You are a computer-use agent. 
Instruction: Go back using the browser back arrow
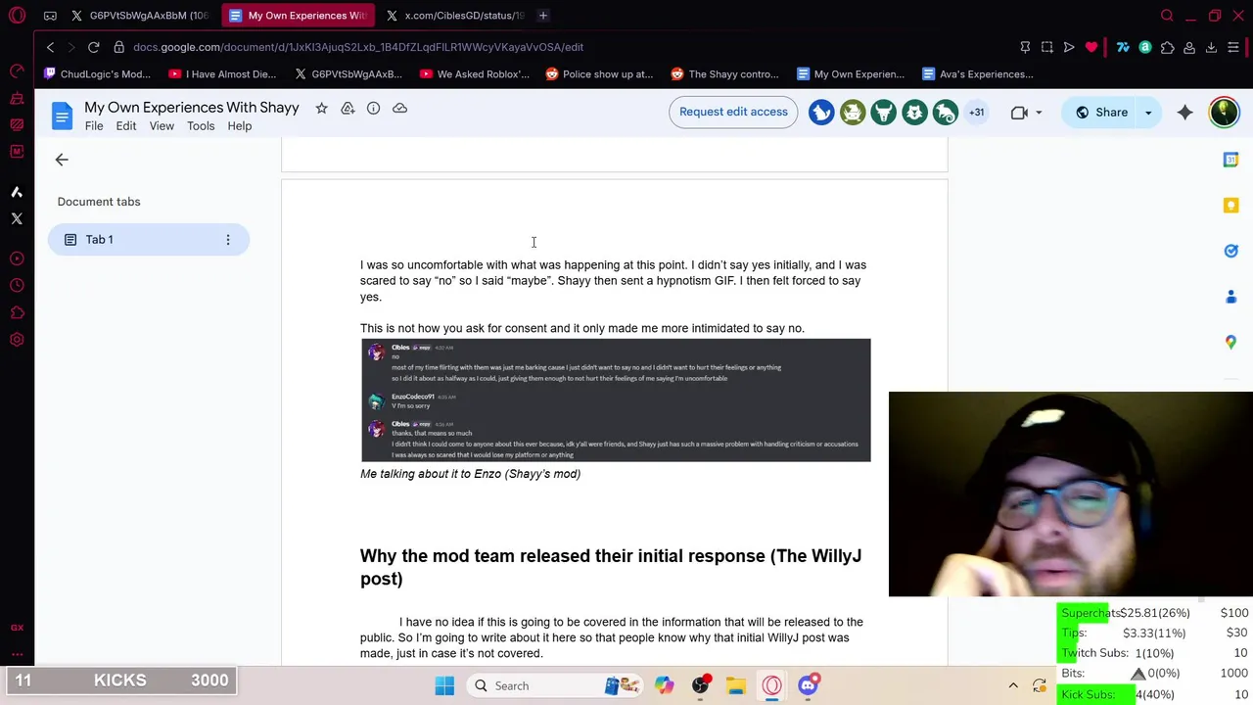(50, 47)
